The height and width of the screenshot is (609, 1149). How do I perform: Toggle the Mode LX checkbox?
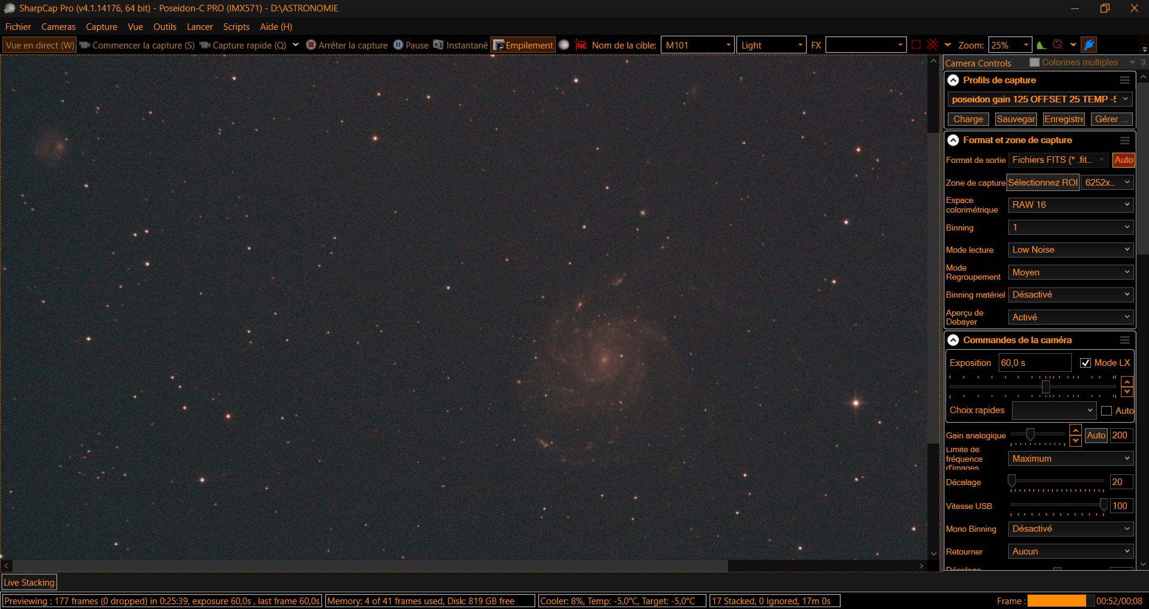coord(1086,363)
